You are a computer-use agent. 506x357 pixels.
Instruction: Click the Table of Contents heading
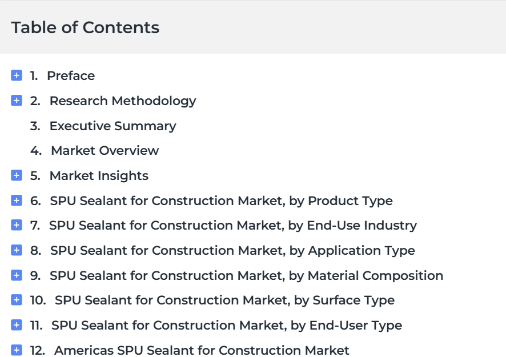[x=85, y=27]
